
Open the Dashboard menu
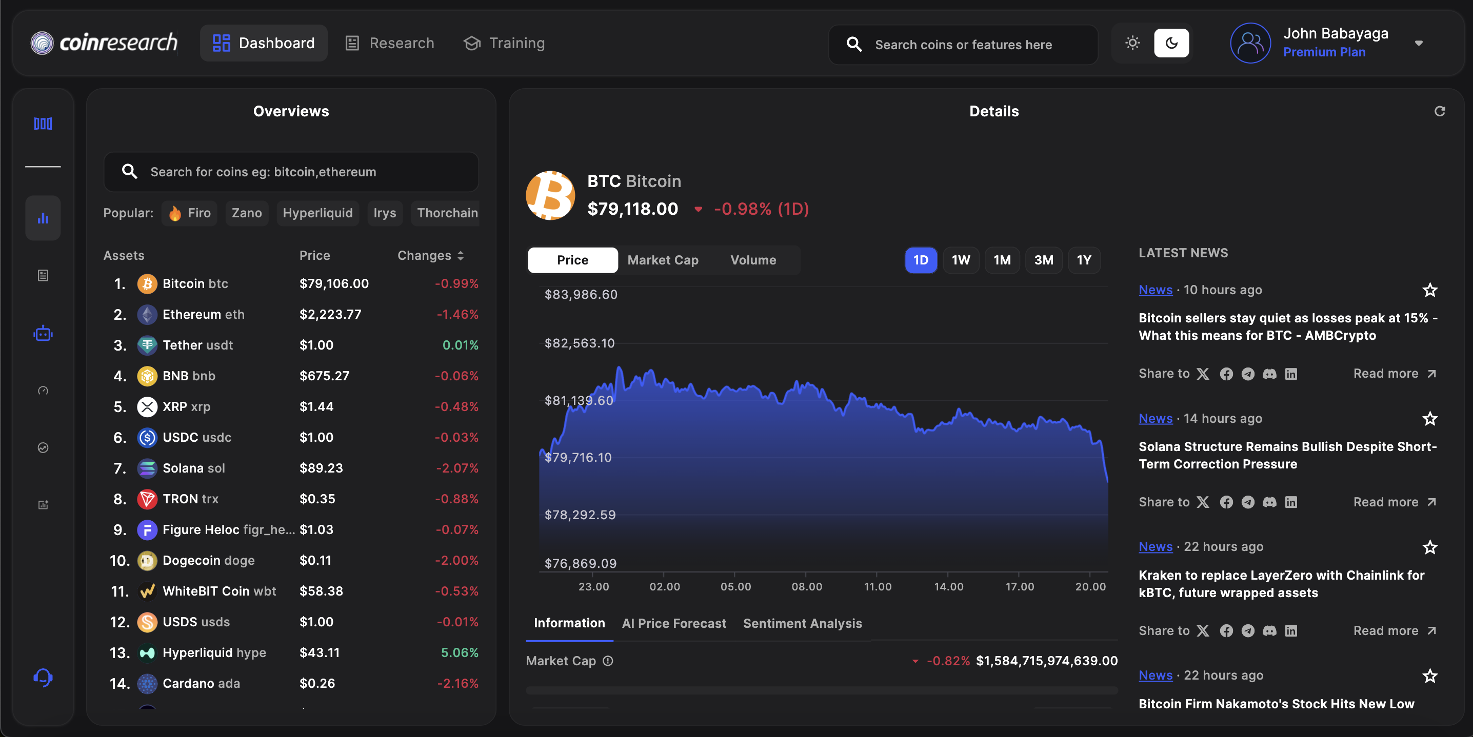264,43
